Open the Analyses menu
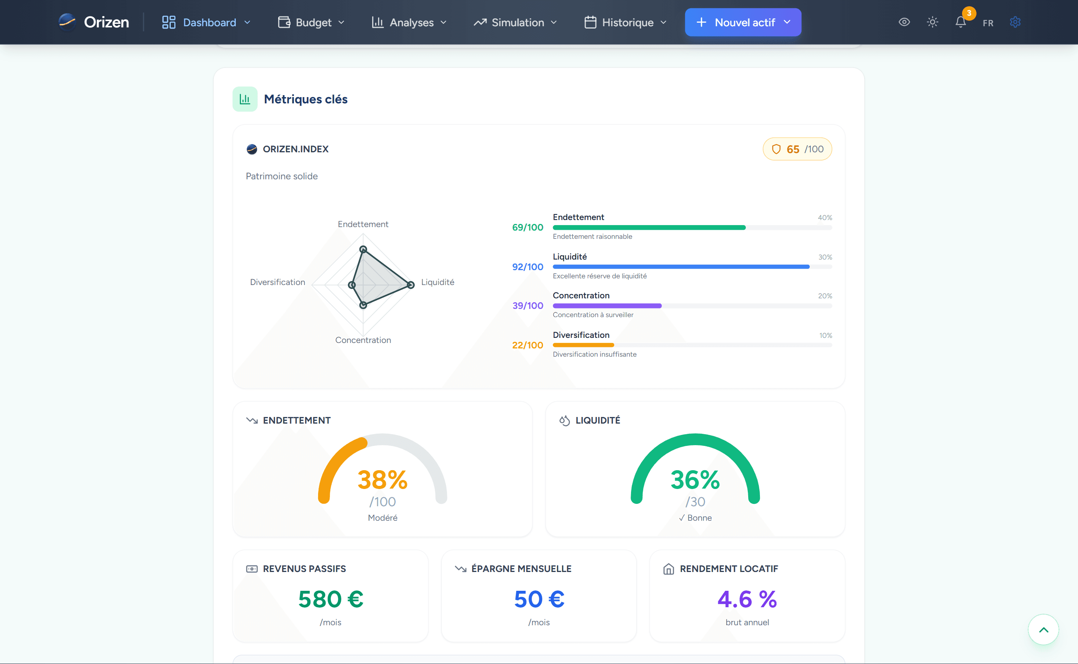The width and height of the screenshot is (1078, 664). (x=409, y=22)
